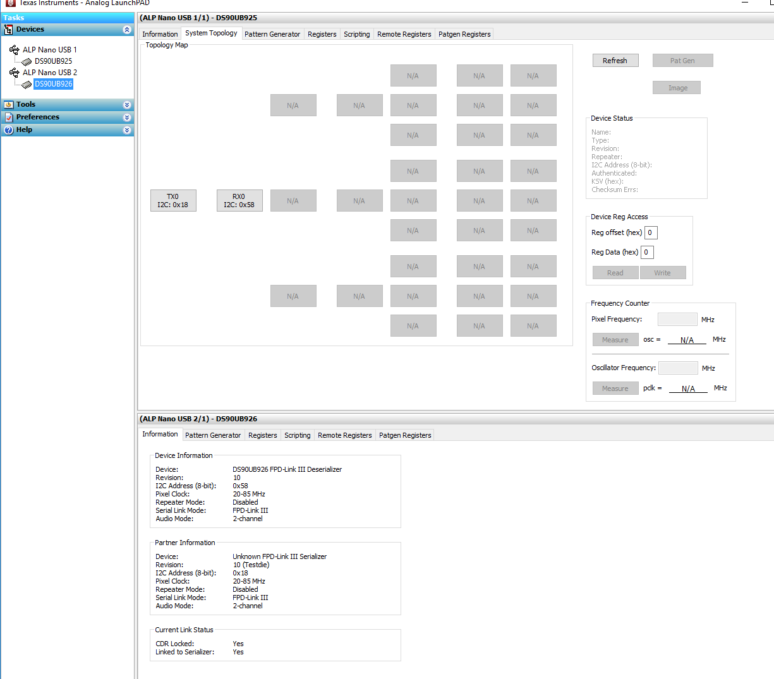Expand the Help section
The width and height of the screenshot is (774, 679).
(x=126, y=129)
